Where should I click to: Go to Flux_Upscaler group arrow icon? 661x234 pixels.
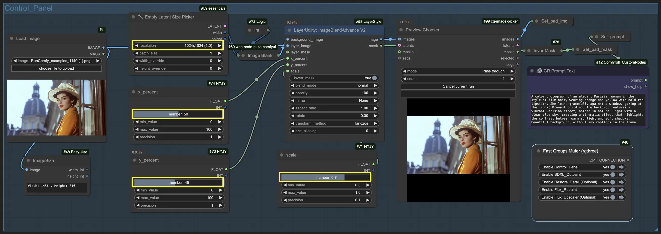pyautogui.click(x=622, y=197)
